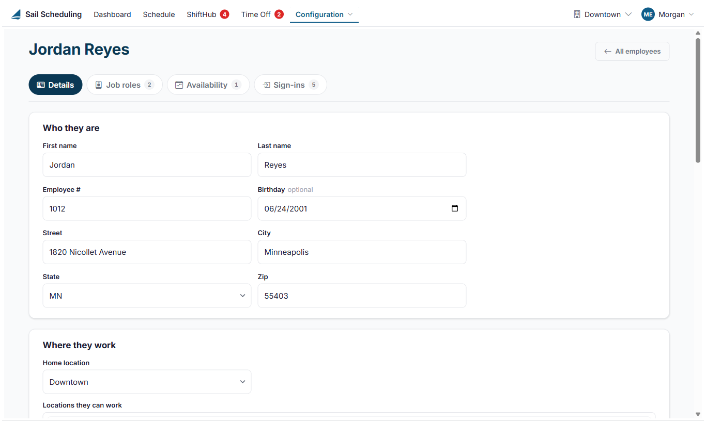Click the ME avatar circle
Screen dimensions: 706x423
click(x=648, y=14)
